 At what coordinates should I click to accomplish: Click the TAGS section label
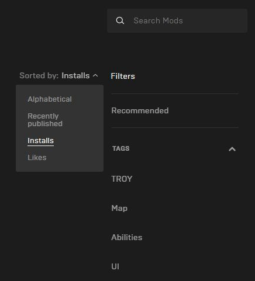pyautogui.click(x=121, y=148)
